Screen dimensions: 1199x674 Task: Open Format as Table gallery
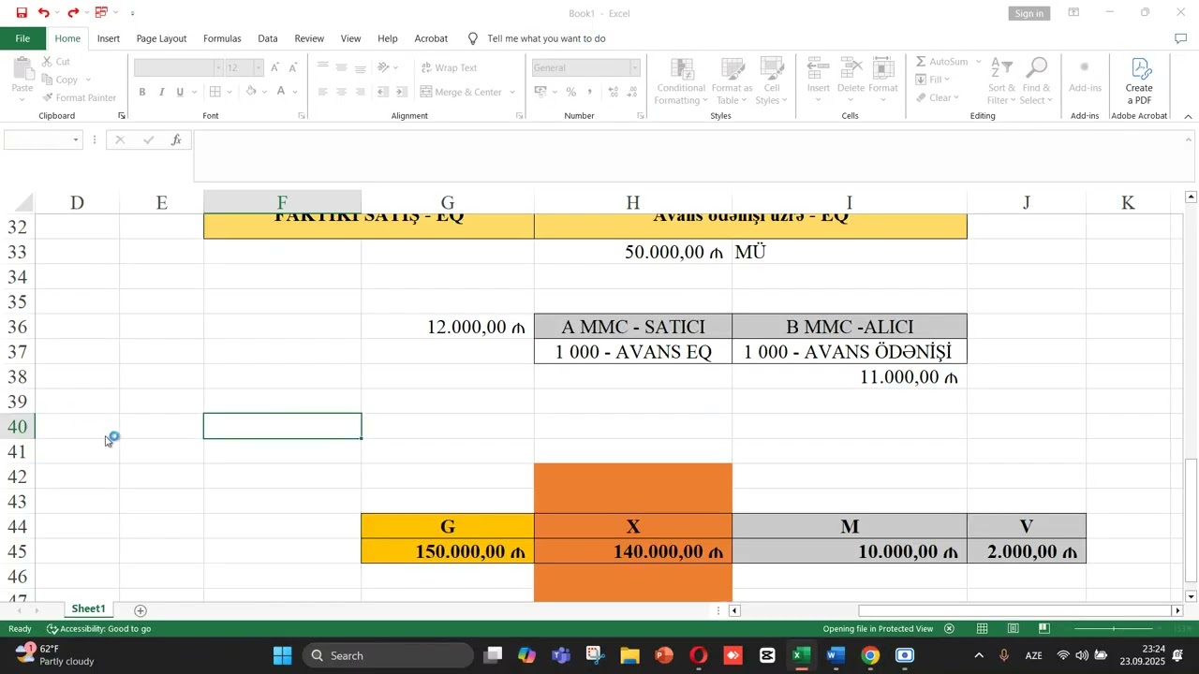coord(732,81)
